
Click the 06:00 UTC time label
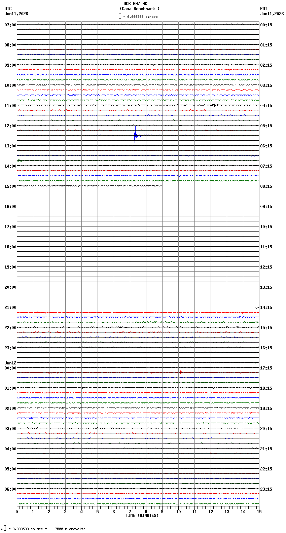tap(10, 489)
